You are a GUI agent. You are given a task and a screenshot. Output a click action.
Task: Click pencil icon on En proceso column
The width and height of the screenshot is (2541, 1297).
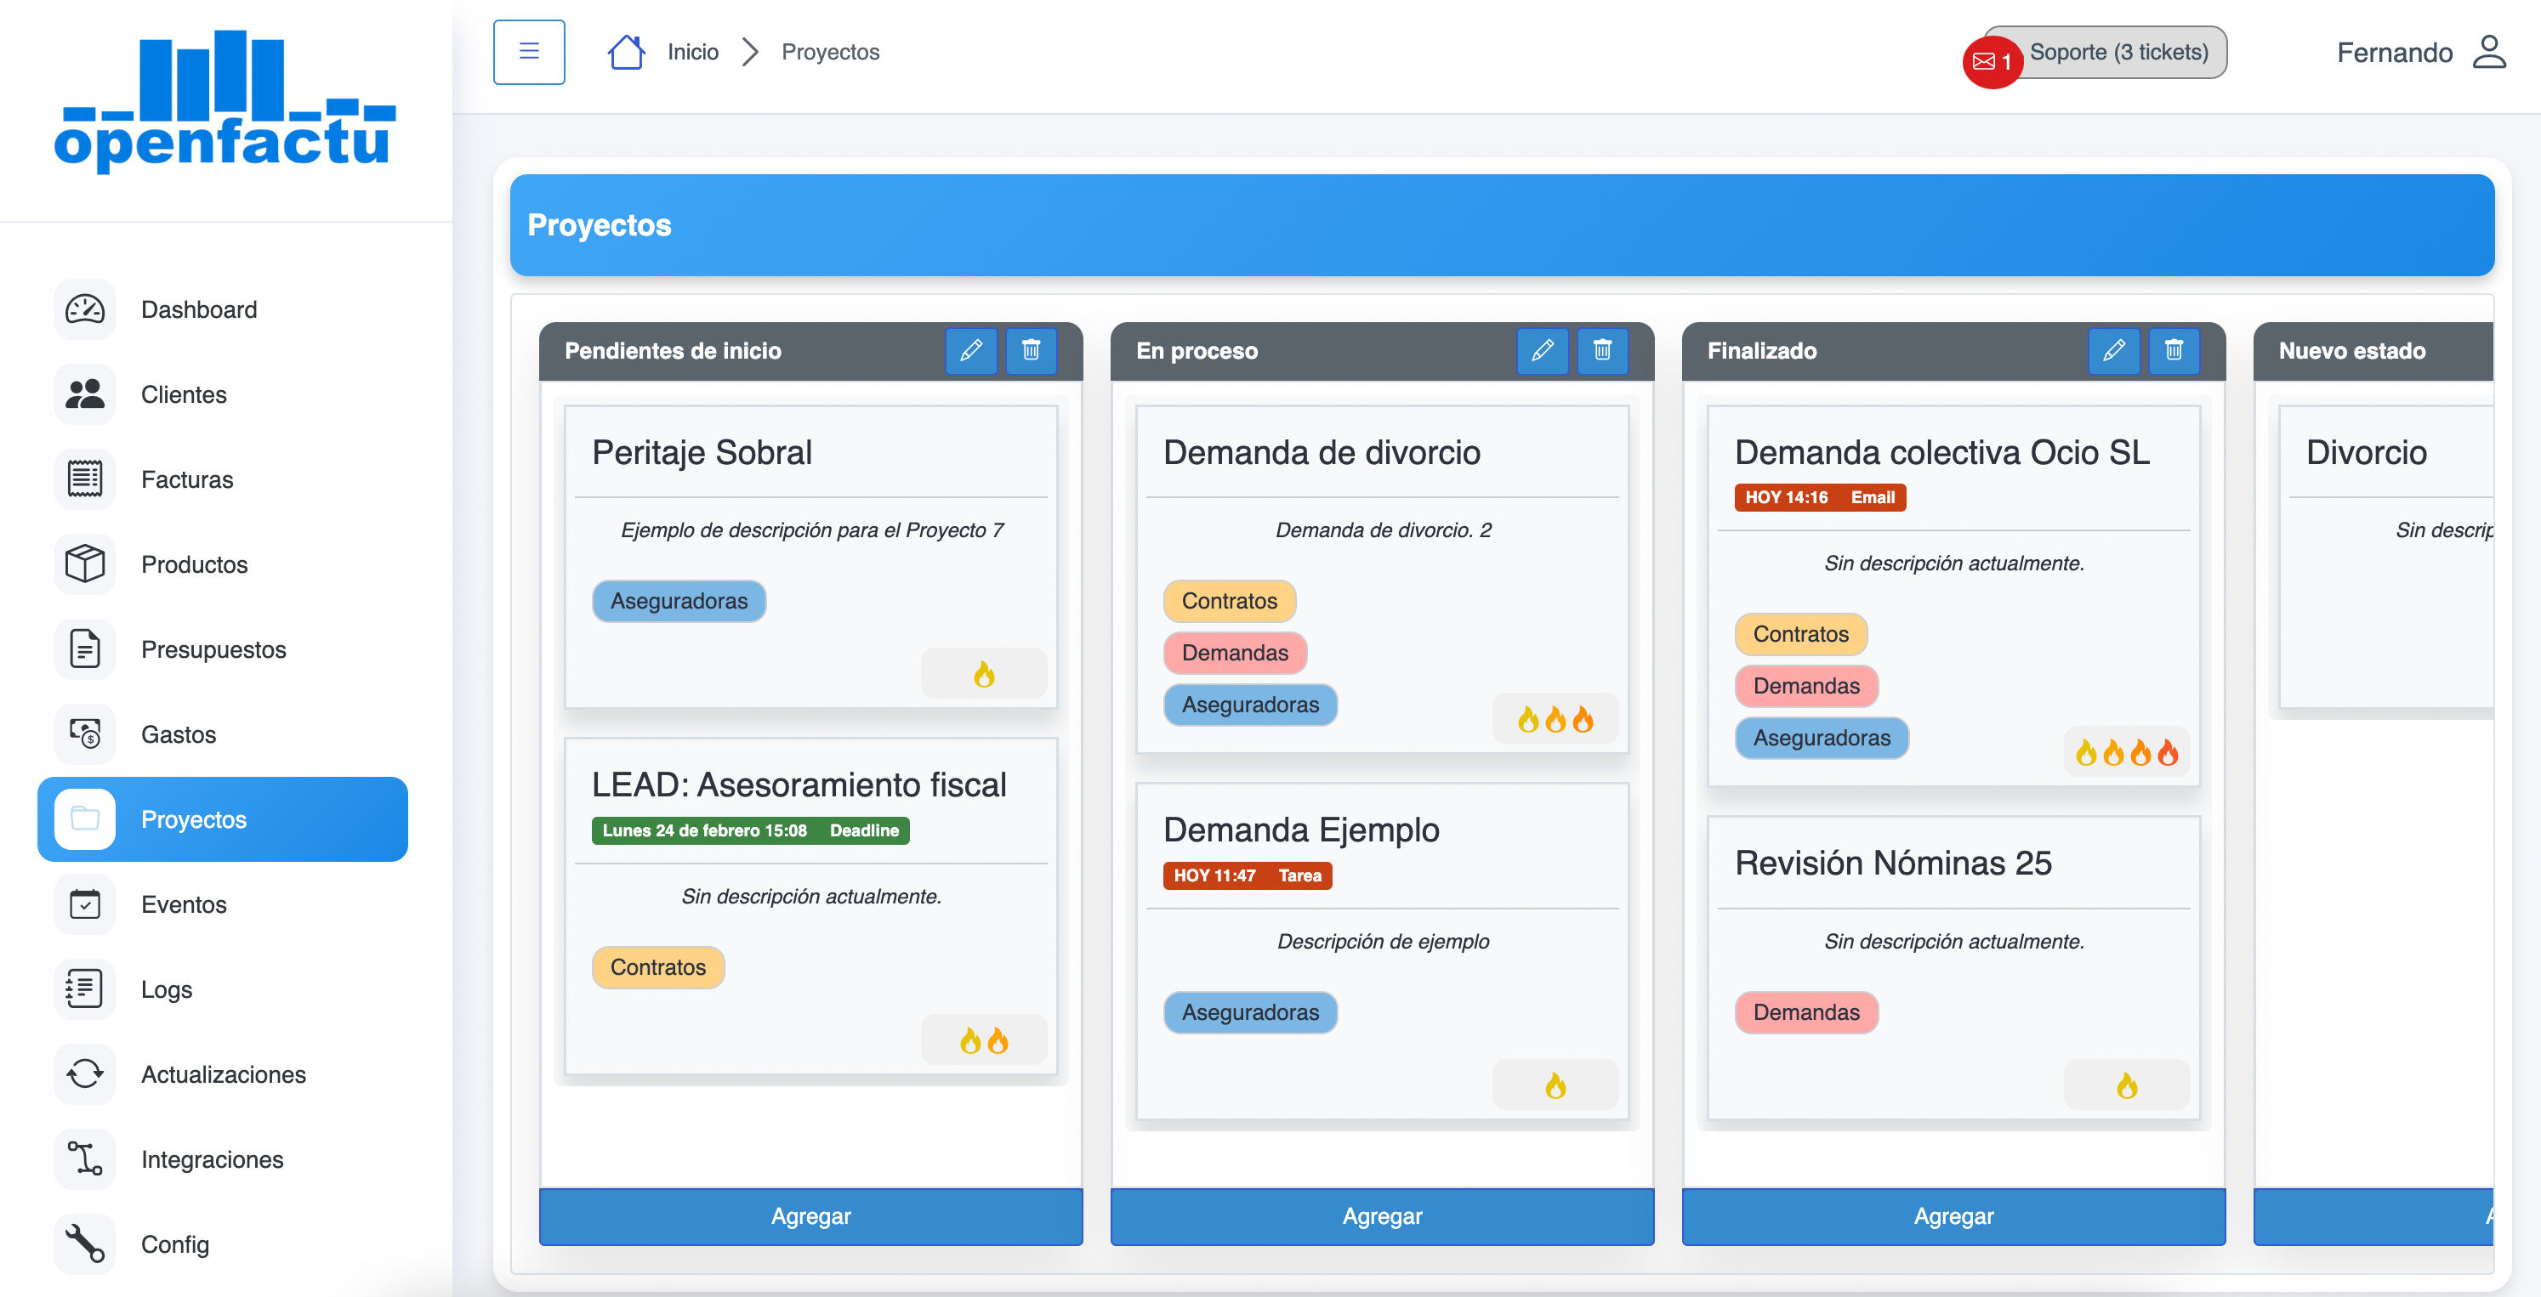(x=1542, y=350)
